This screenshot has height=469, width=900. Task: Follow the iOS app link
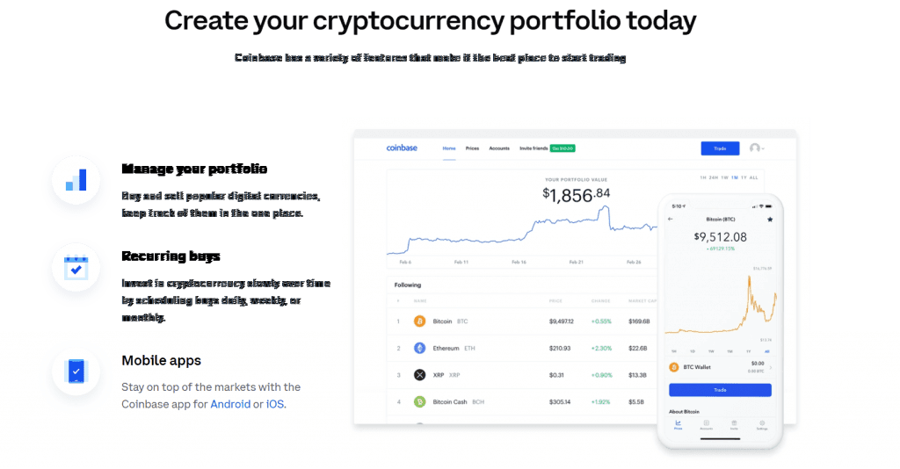[274, 404]
